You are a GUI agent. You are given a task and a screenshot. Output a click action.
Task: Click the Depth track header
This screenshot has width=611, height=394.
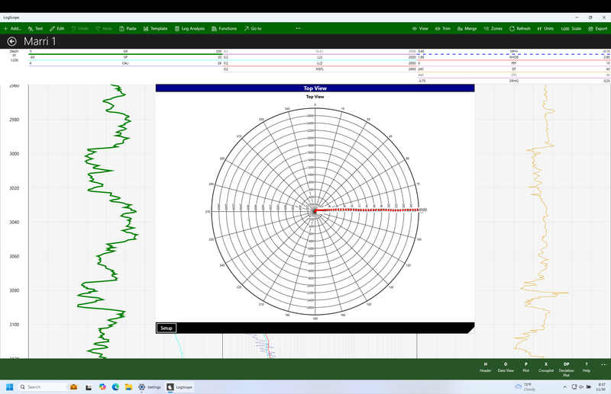click(14, 56)
